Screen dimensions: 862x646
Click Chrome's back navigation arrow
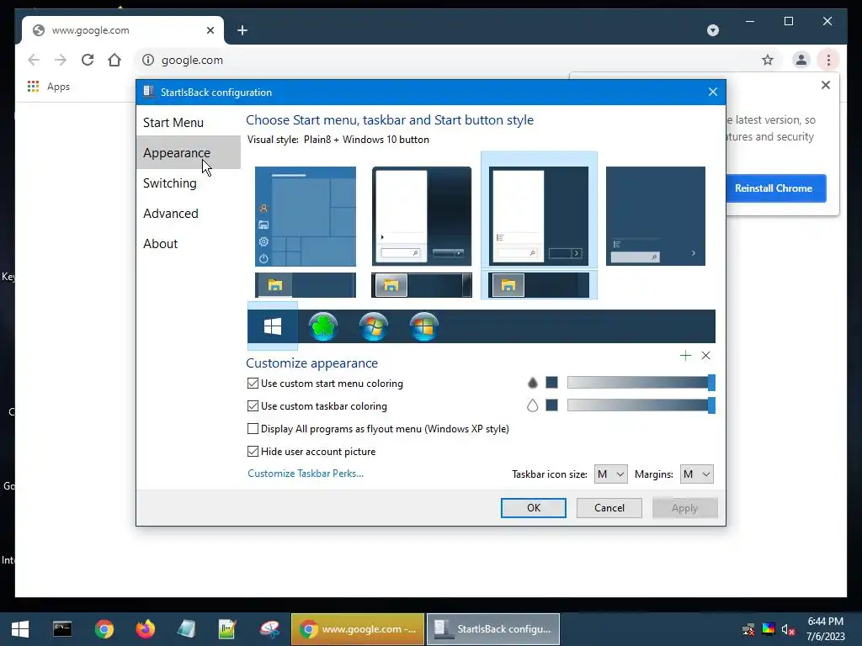[x=34, y=60]
